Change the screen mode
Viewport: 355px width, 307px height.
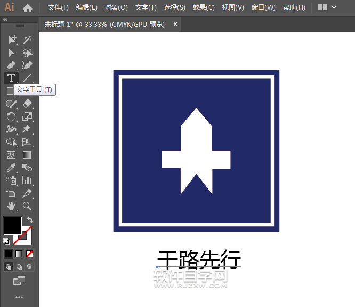pos(19,280)
